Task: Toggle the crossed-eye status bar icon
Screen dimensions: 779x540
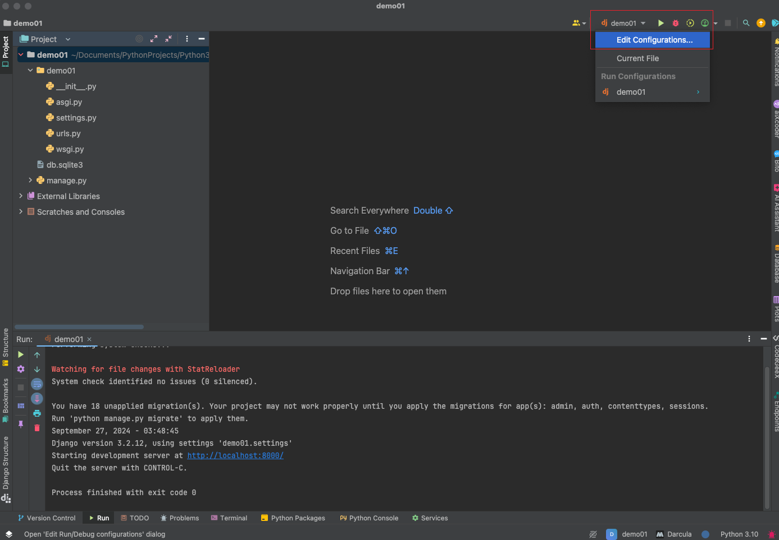Action: (x=593, y=534)
